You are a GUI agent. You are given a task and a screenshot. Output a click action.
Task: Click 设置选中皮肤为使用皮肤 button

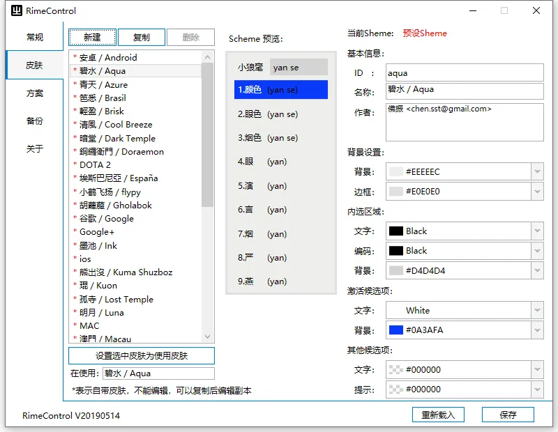(x=142, y=356)
